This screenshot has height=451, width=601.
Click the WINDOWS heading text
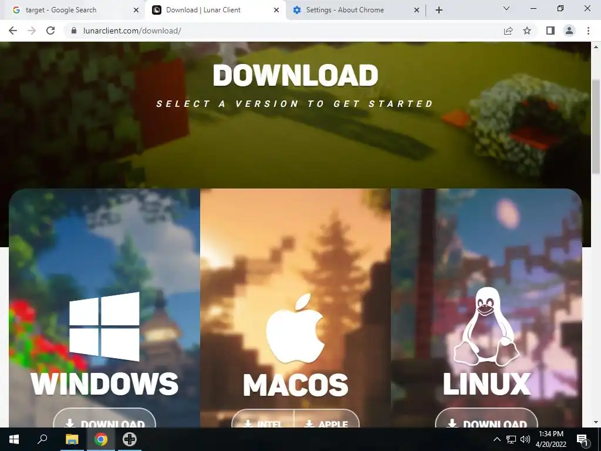tap(104, 384)
